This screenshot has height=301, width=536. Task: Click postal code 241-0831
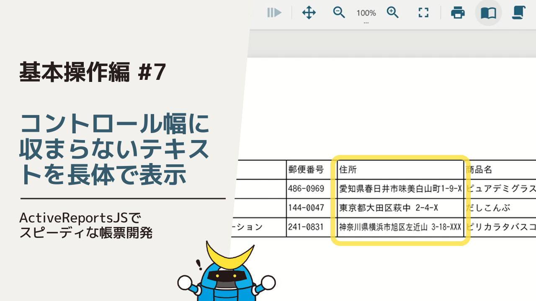click(x=306, y=227)
